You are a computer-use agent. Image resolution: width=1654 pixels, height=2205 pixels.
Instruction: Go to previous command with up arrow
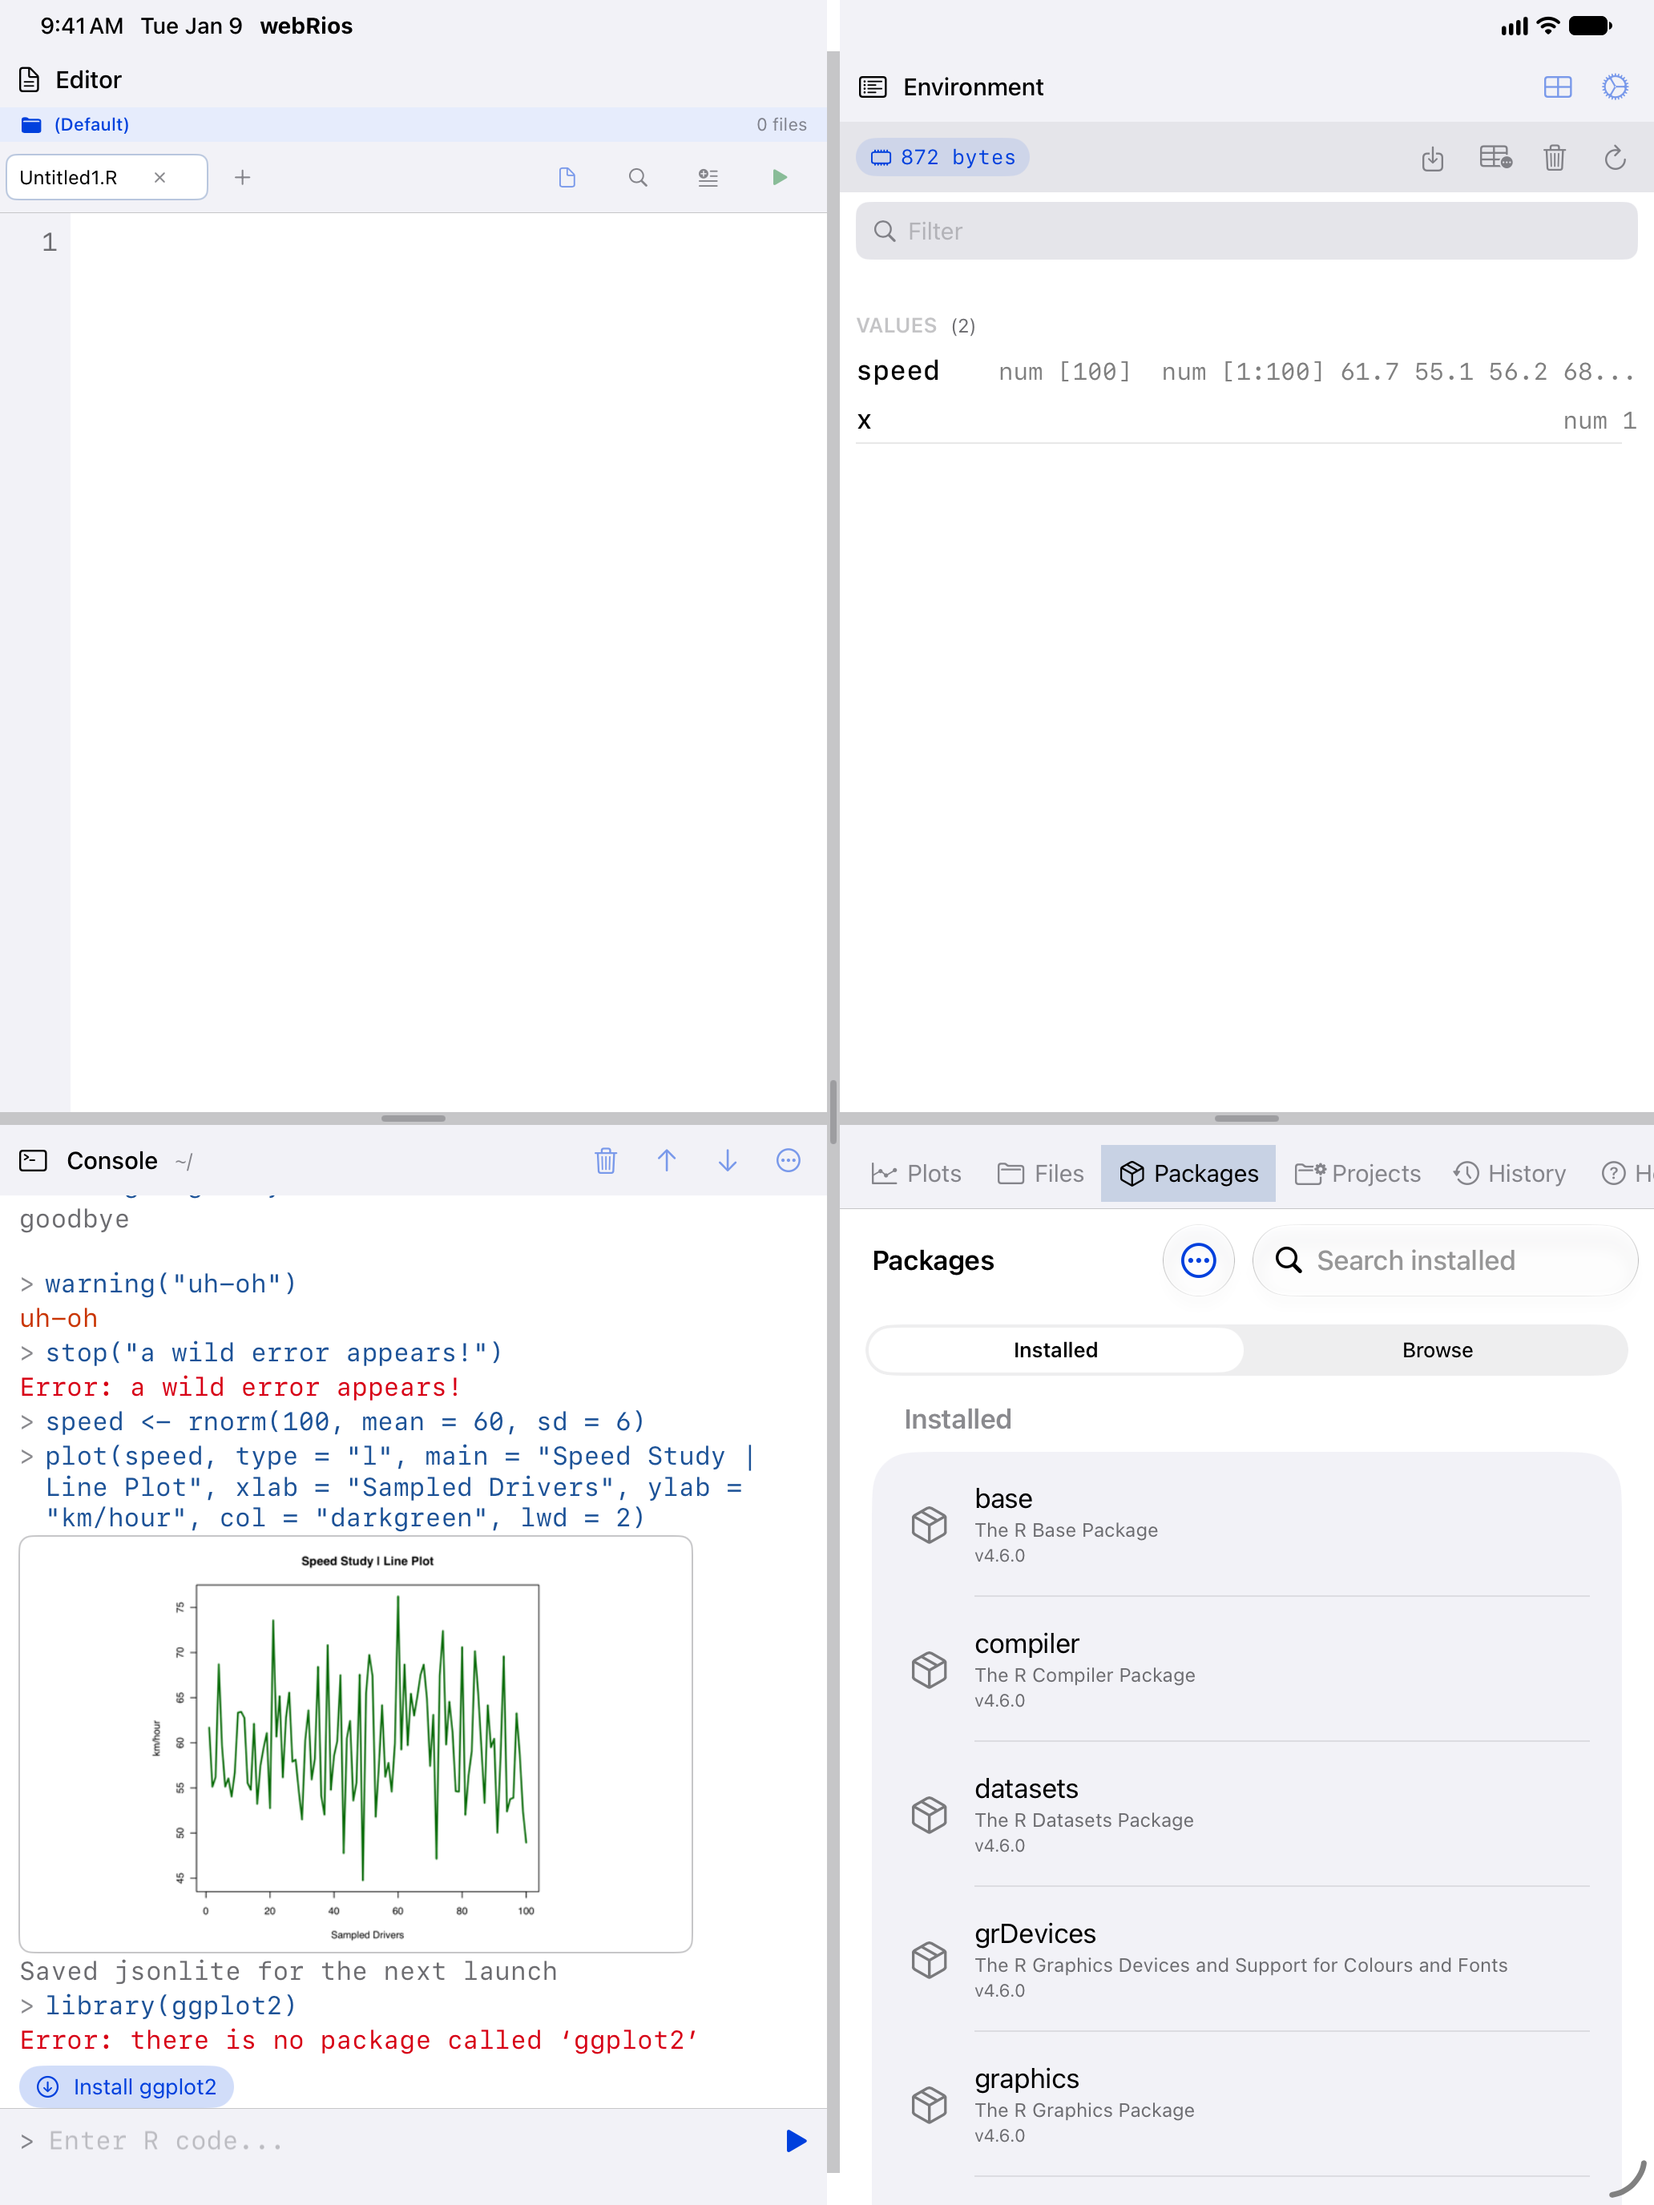(x=667, y=1160)
